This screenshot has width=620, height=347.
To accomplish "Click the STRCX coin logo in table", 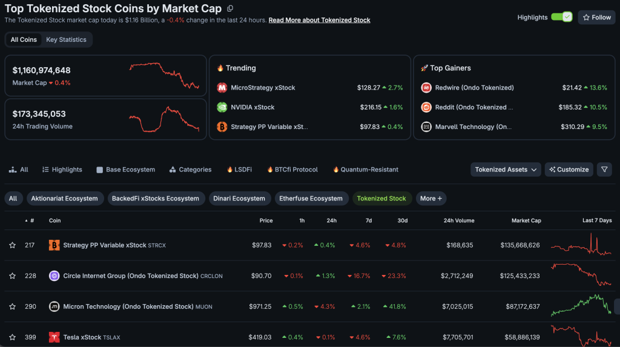I will (x=54, y=245).
